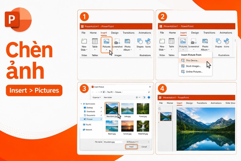Select the Forest.jpg thumbnail

coord(143,109)
